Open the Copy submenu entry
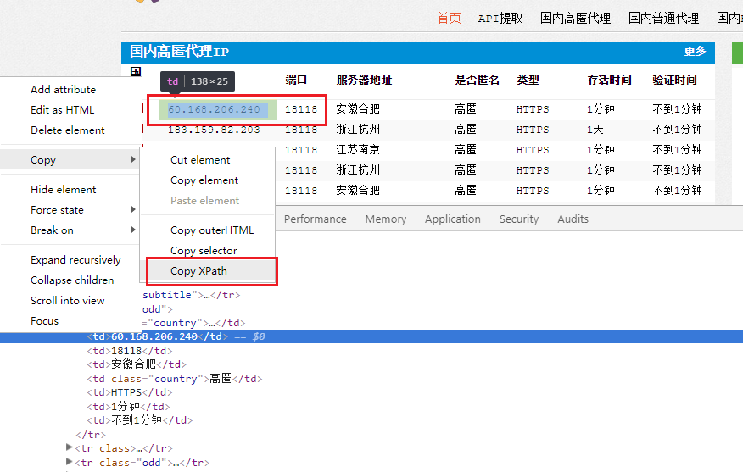Screen dimensions: 743x472 click(70, 159)
